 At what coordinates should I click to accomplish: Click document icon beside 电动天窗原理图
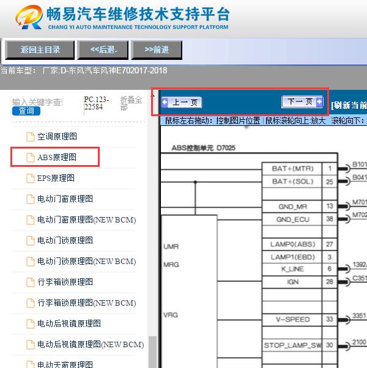[31, 364]
